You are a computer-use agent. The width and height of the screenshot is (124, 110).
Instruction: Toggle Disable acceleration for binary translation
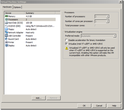(67, 40)
